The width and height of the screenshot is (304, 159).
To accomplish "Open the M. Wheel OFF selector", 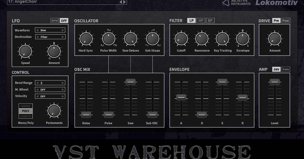I will (50, 90).
